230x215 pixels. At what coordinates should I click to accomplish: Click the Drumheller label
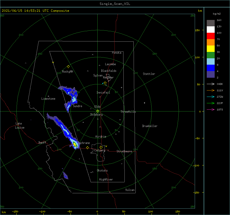click(150, 126)
